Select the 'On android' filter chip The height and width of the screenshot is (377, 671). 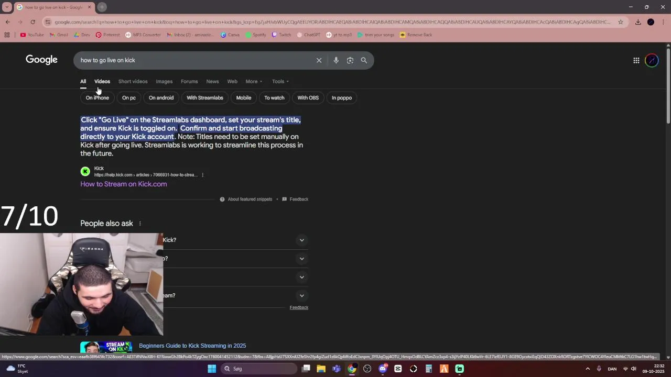pos(161,98)
